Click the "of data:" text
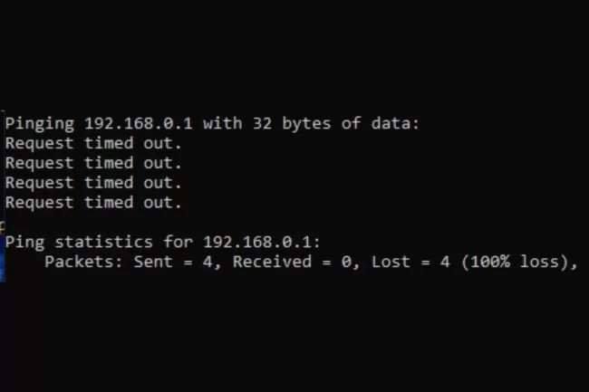Viewport: 589px width, 392px height. 380,123
